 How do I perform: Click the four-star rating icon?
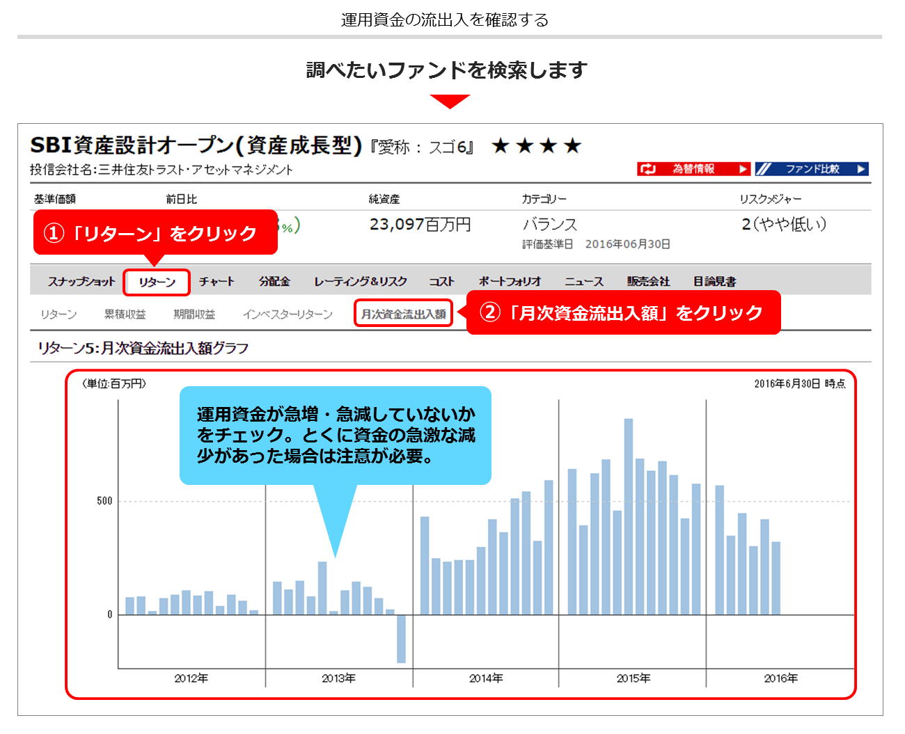click(536, 146)
